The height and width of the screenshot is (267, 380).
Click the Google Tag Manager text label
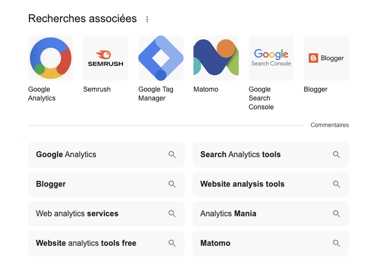(156, 94)
